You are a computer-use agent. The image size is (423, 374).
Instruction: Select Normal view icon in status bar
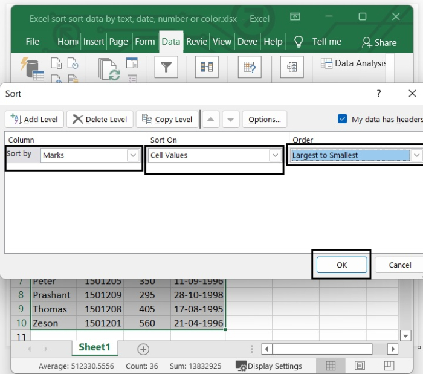331,366
